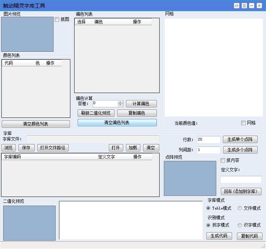Click 清空颜色列表 button

tap(36, 124)
